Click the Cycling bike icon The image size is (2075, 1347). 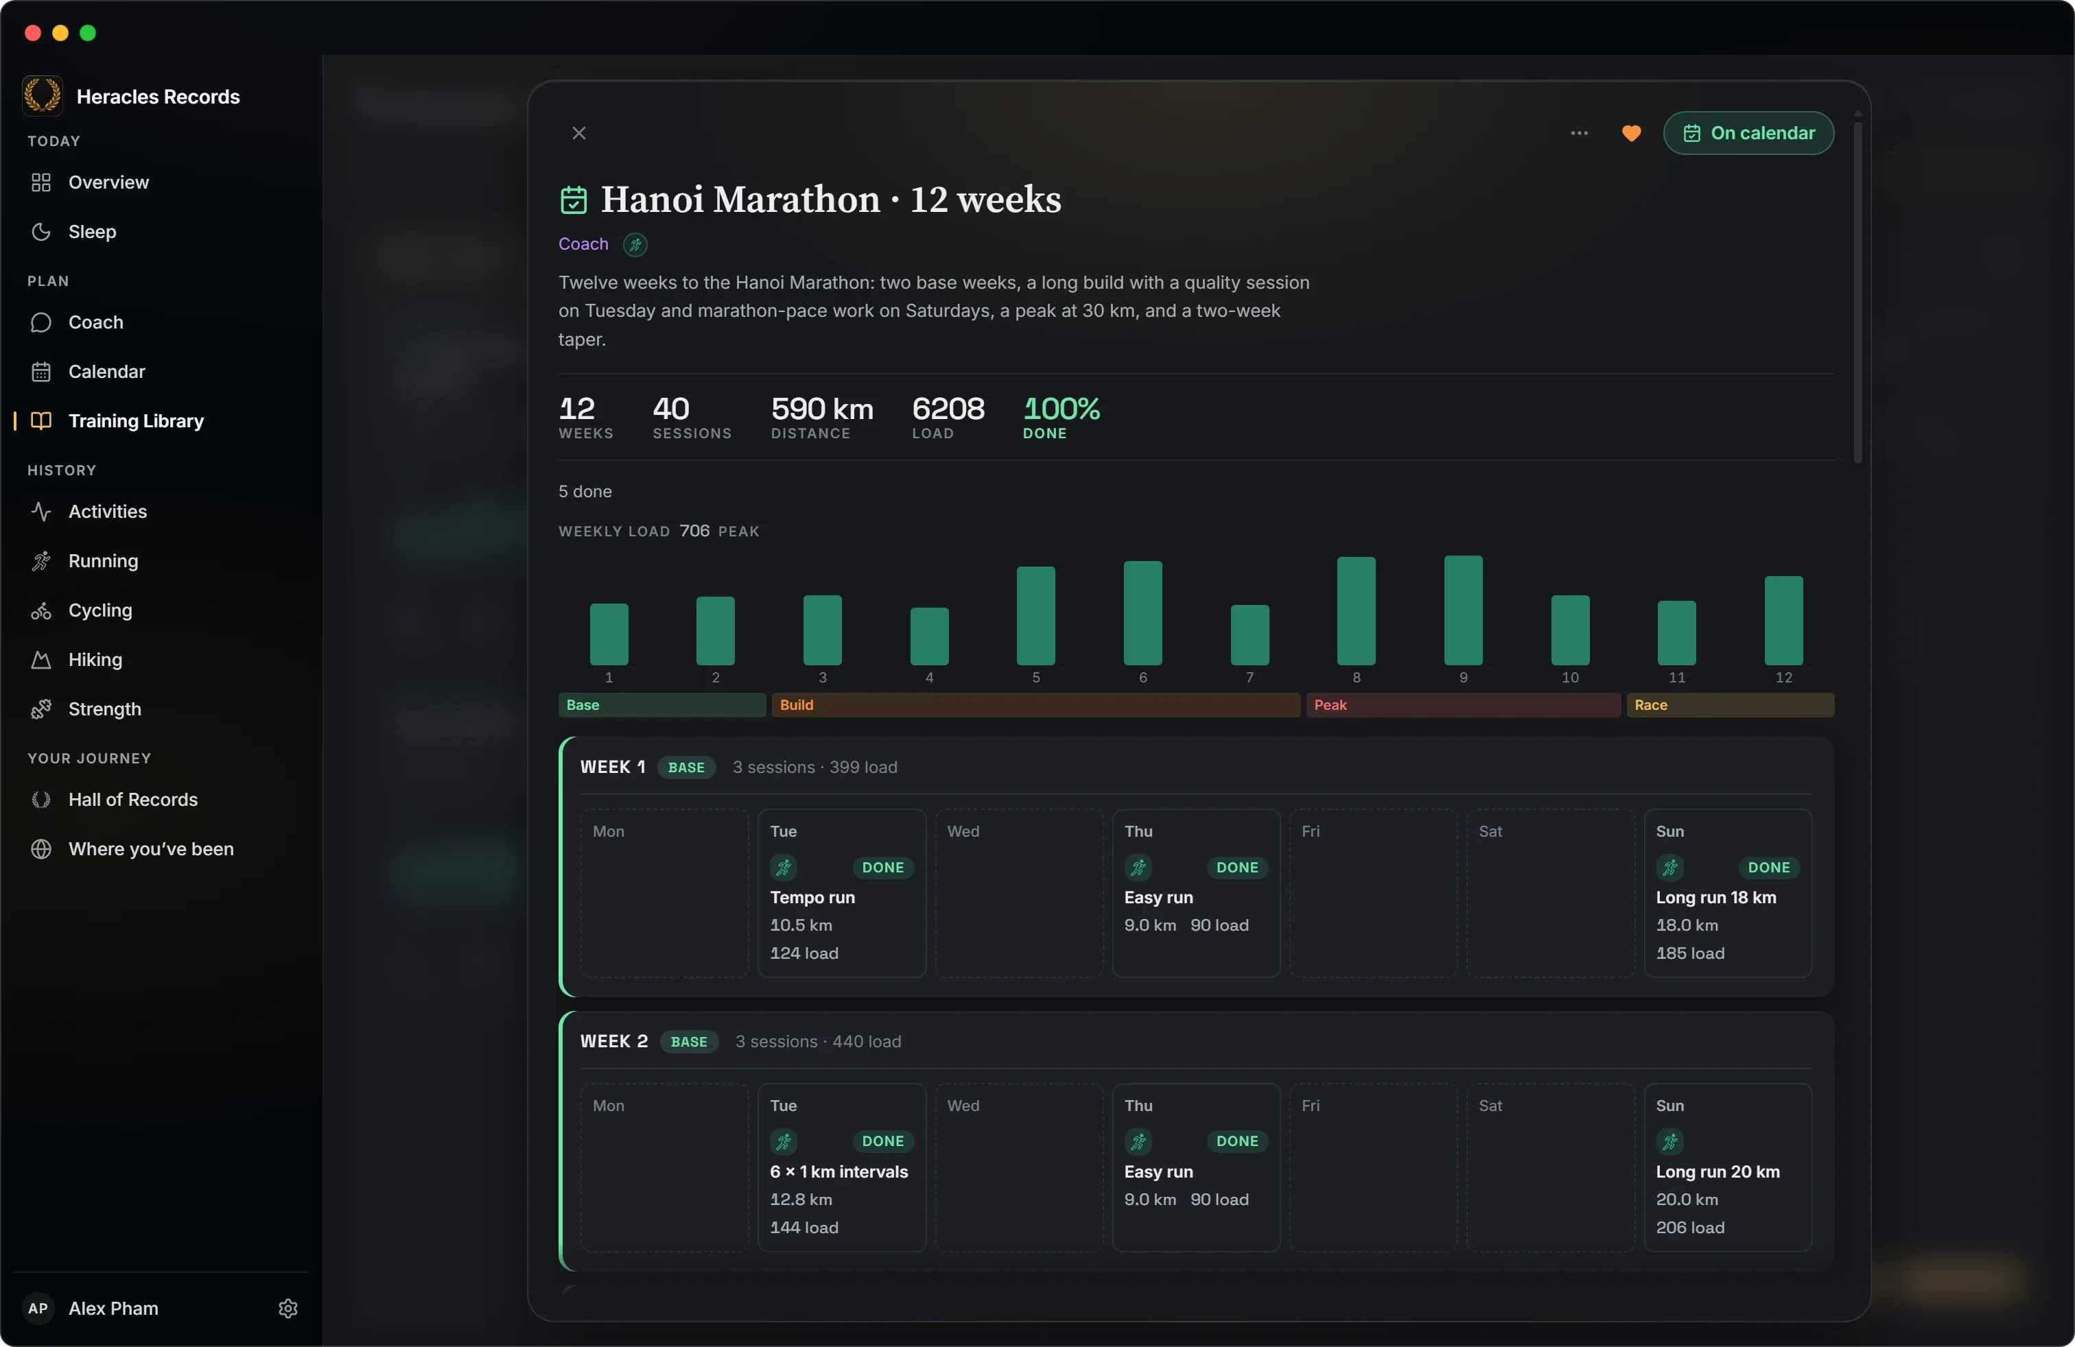coord(41,611)
